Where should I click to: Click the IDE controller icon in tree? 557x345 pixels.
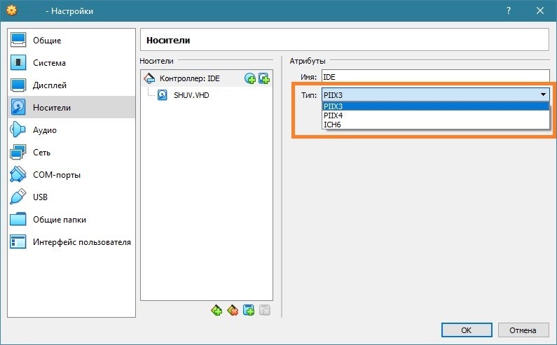[149, 78]
